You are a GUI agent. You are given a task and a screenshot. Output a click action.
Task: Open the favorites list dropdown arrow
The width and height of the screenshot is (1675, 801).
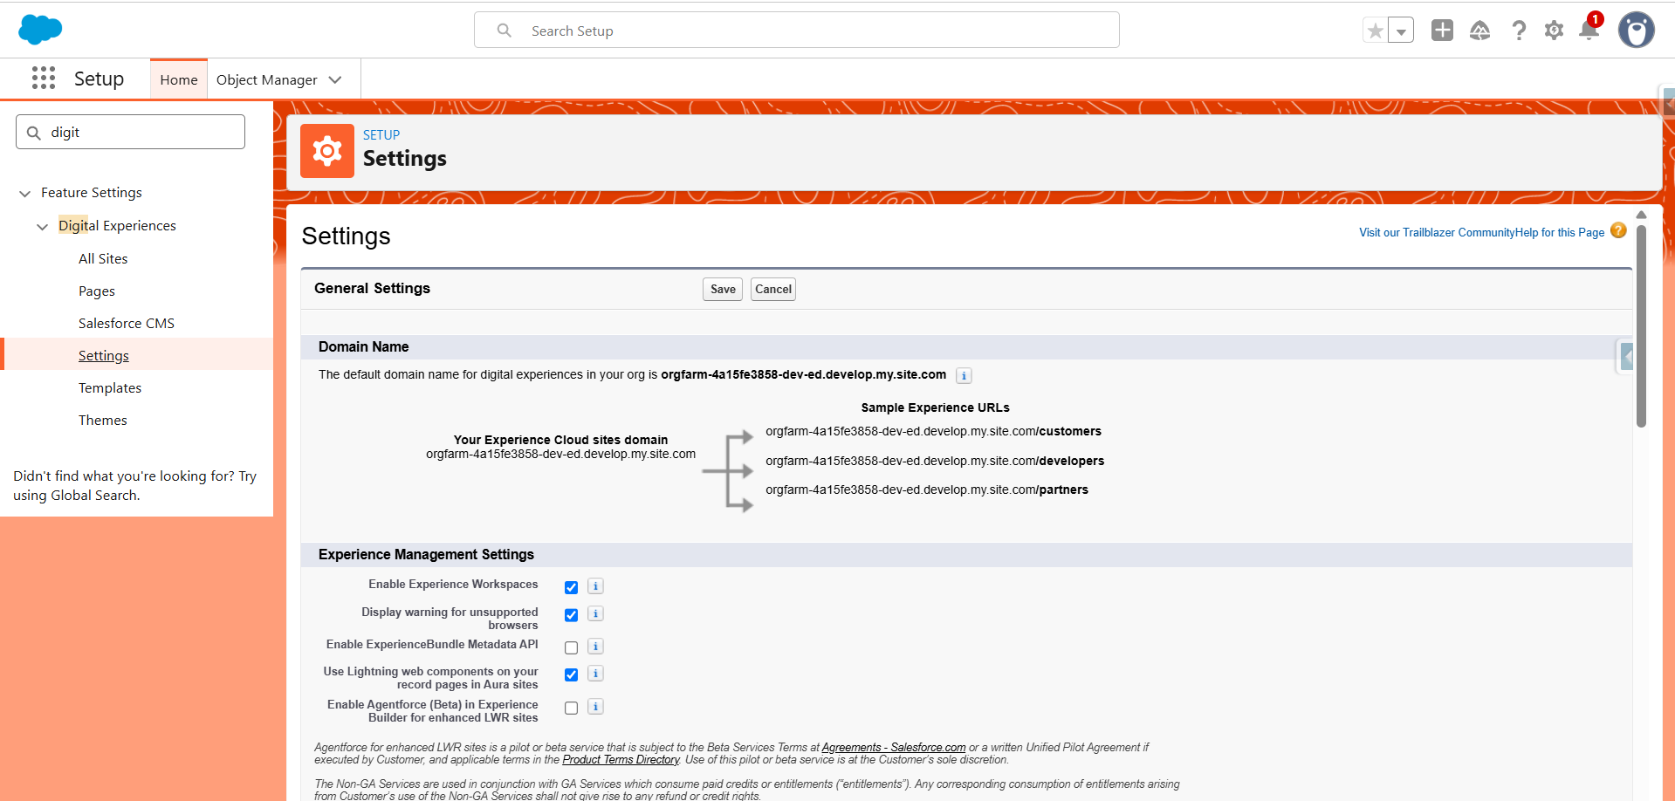click(1401, 31)
